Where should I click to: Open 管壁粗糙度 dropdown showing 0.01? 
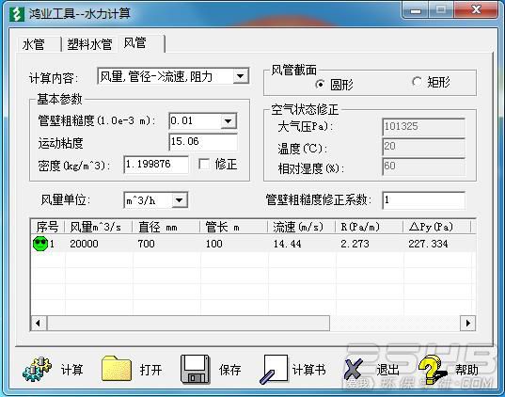point(229,121)
